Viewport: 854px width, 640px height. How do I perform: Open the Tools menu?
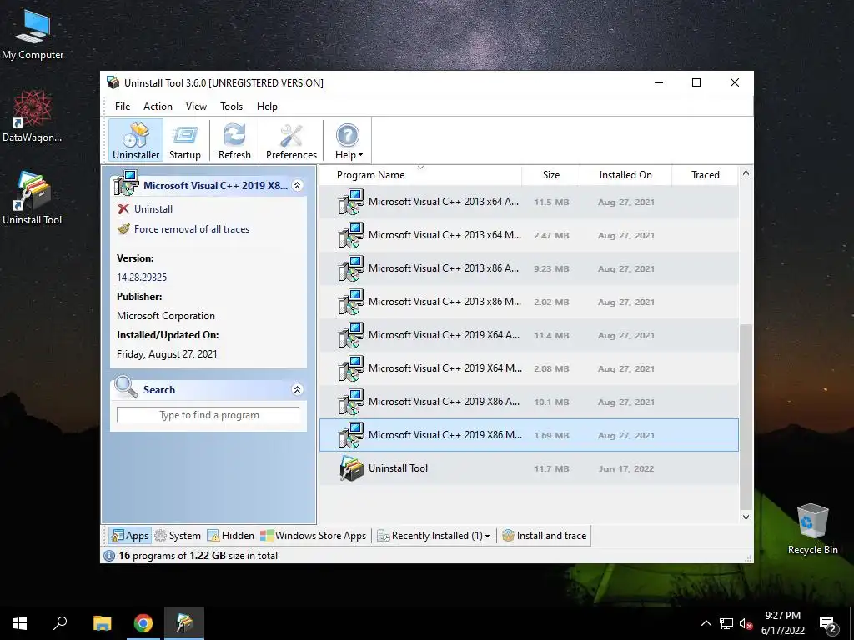[x=232, y=107]
